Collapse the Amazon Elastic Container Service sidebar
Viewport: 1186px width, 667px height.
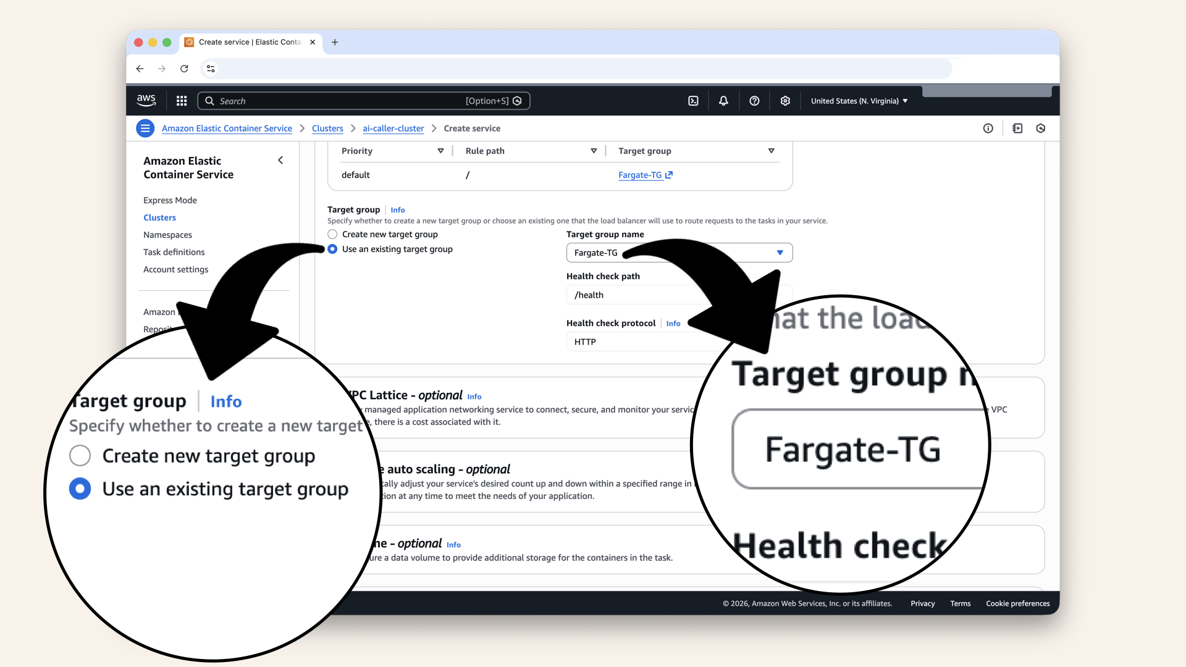pos(280,160)
